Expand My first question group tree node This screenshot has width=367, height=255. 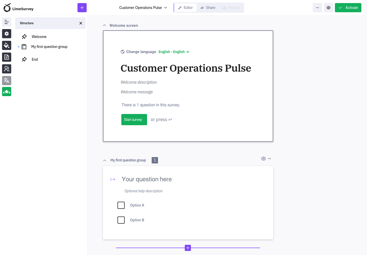pos(19,47)
